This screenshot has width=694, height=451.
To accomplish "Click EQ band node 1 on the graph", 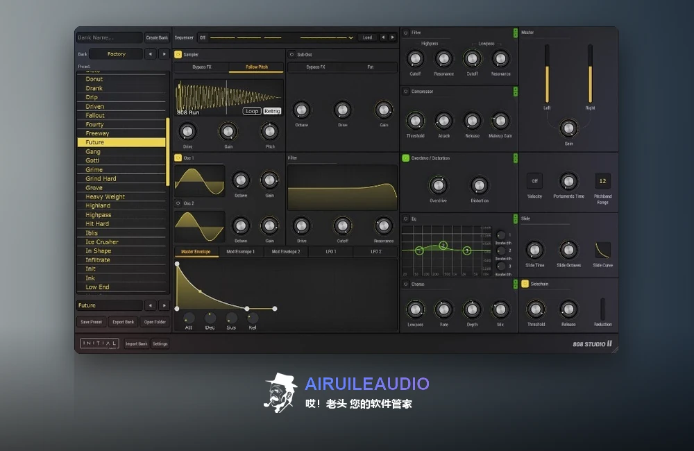I will tap(420, 251).
